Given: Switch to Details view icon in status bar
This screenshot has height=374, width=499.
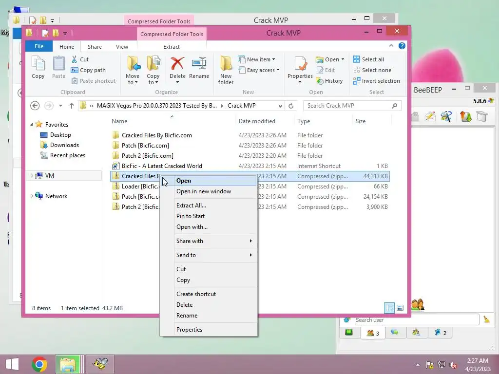Looking at the screenshot, I should tap(389, 308).
